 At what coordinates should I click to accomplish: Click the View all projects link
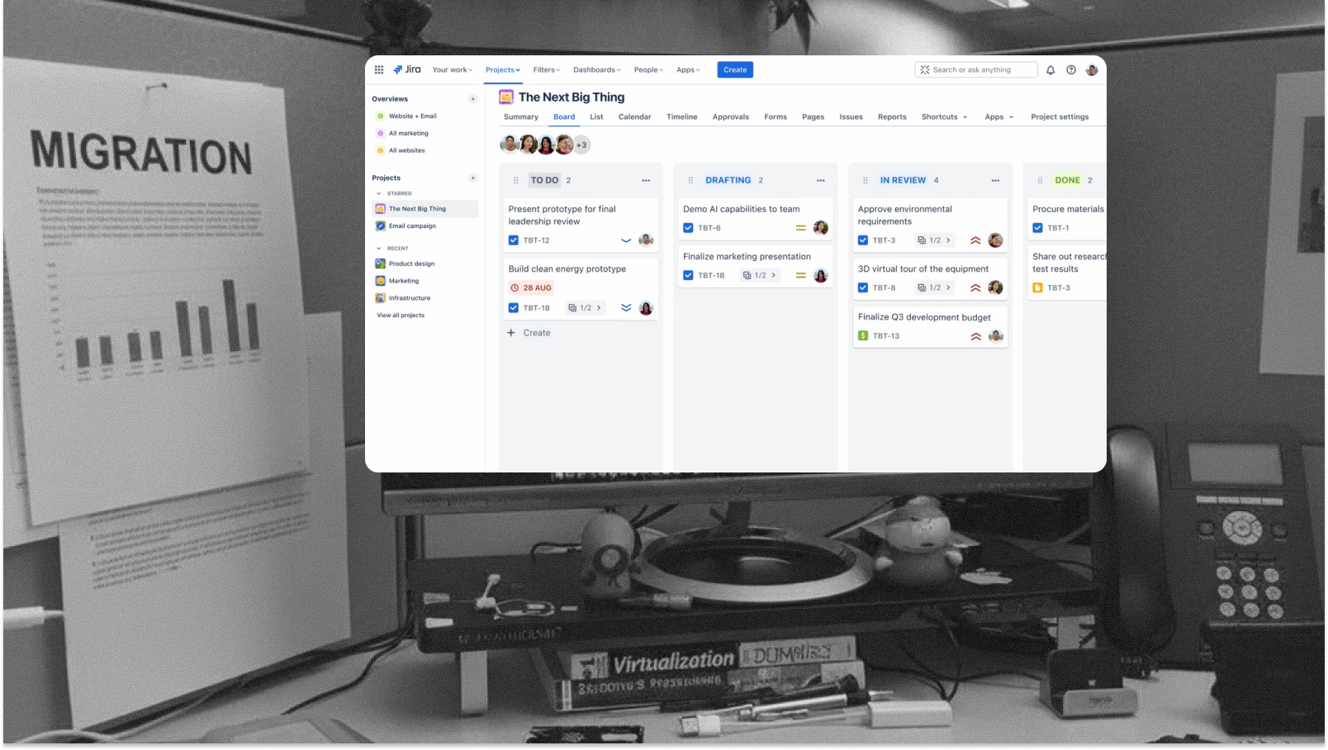(401, 316)
